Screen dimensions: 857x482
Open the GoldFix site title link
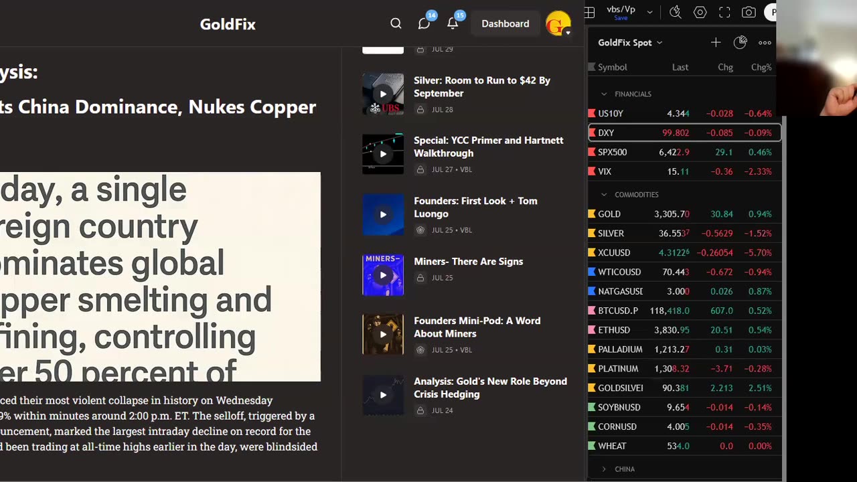pos(228,24)
